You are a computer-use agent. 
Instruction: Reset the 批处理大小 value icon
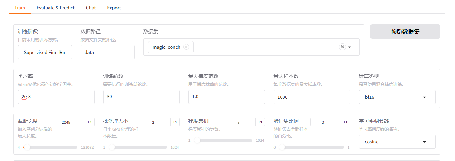[175, 122]
